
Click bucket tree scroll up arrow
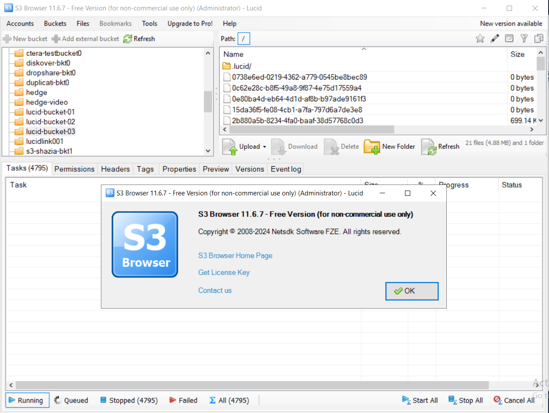point(208,53)
